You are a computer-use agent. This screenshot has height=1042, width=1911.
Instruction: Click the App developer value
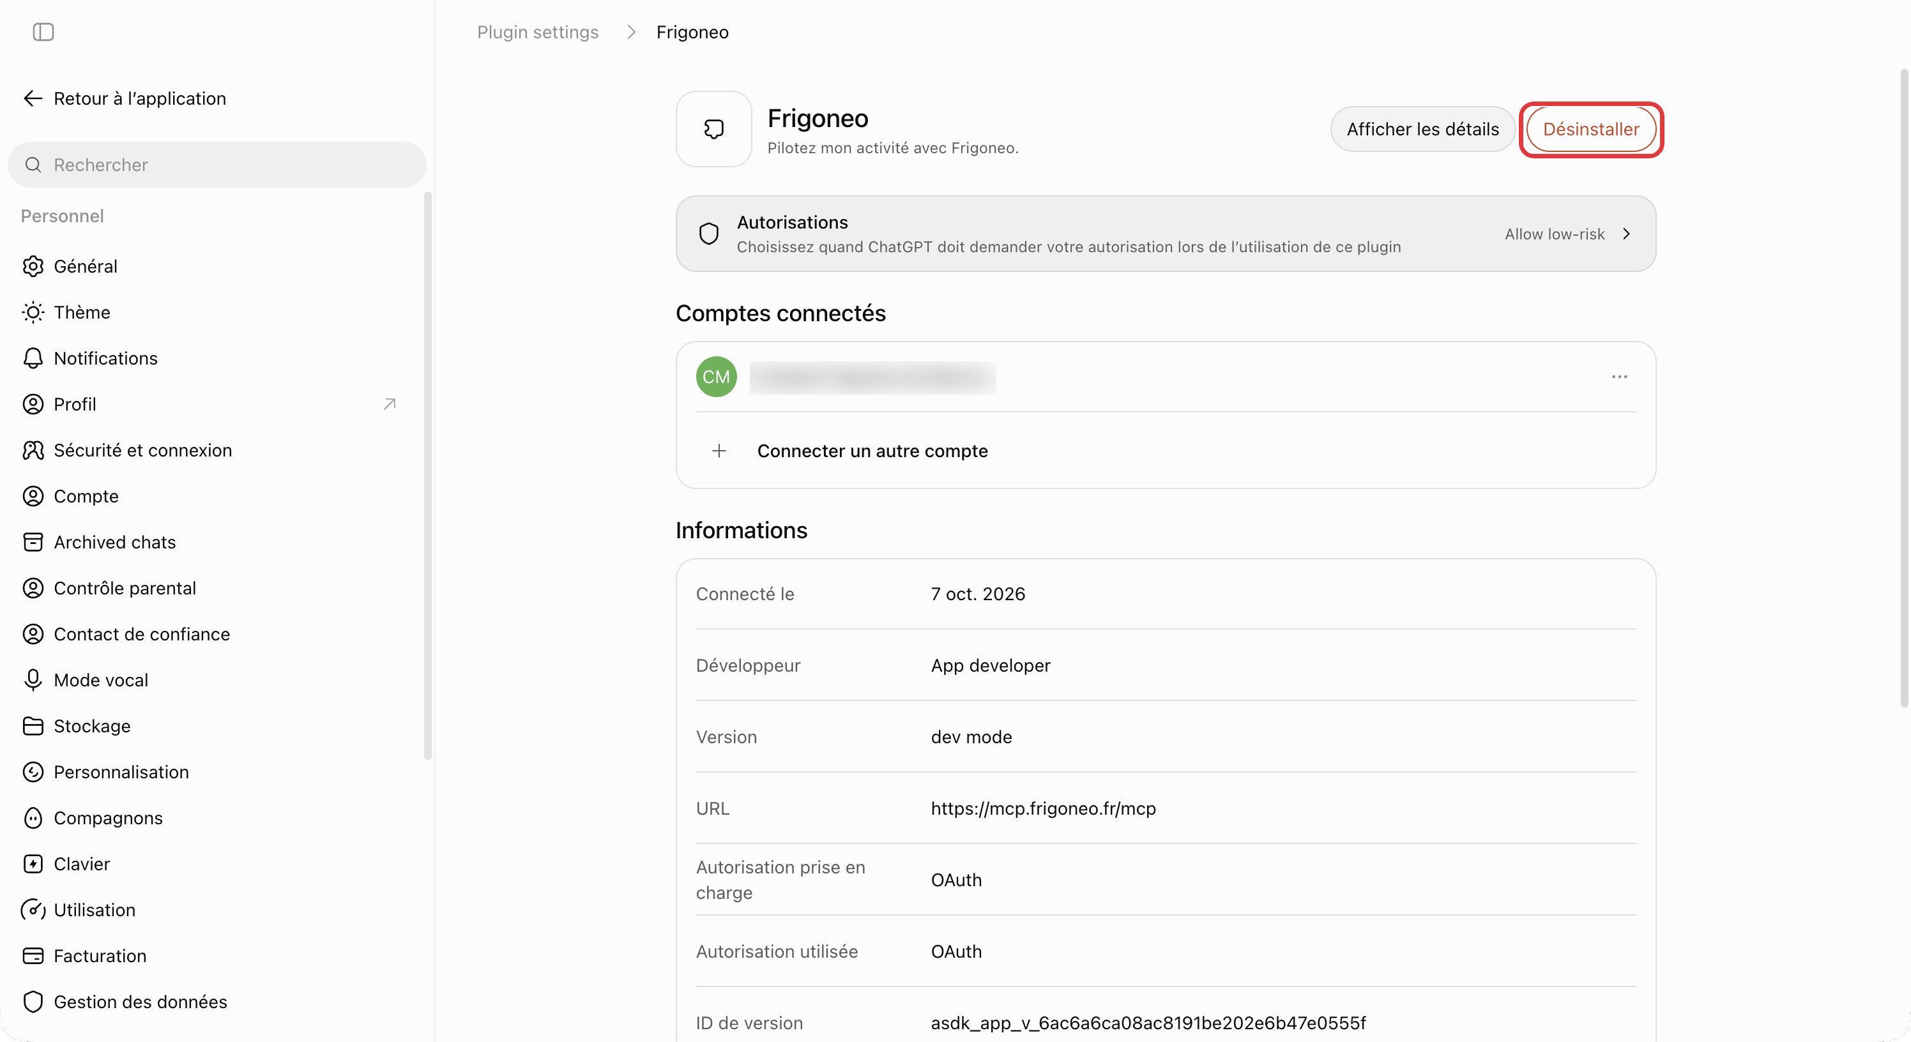tap(991, 665)
